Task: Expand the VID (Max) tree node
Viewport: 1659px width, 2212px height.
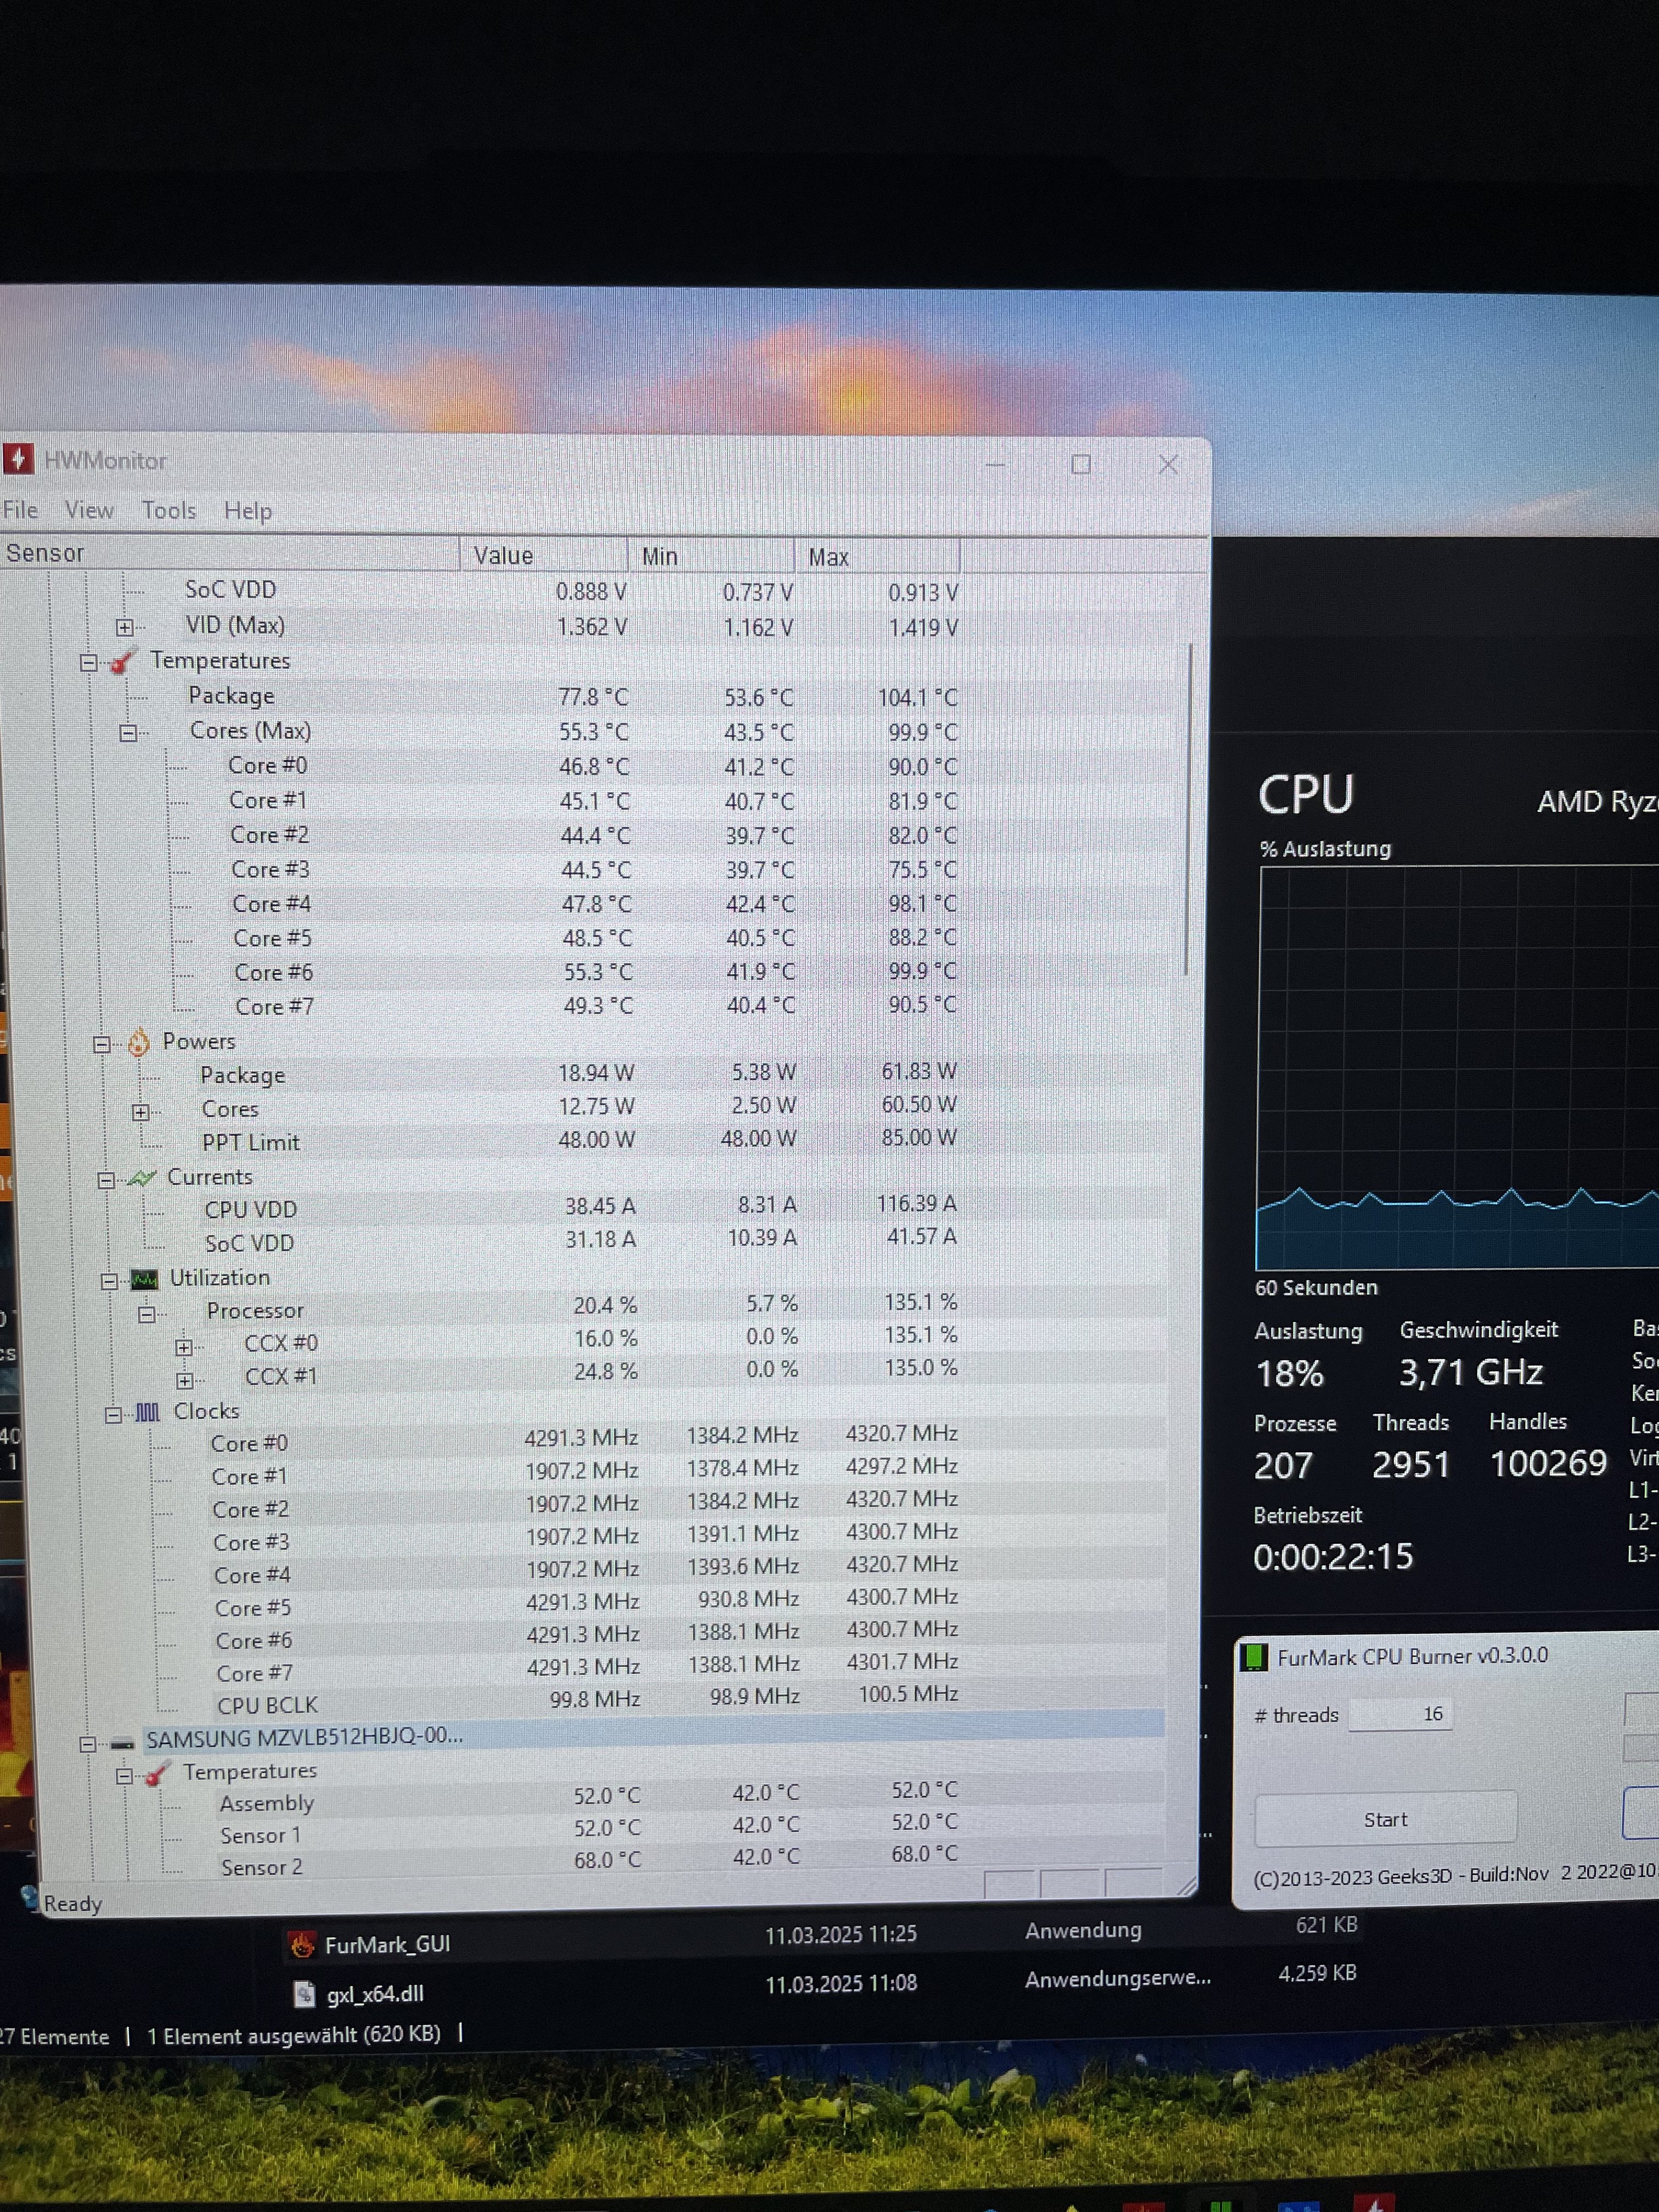Action: click(x=124, y=628)
